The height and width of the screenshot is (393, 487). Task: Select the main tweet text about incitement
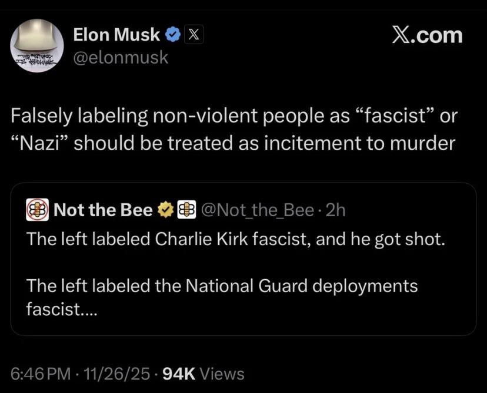(233, 130)
